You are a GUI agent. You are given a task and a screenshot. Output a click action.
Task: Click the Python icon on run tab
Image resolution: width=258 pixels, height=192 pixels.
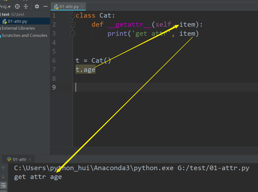click(x=9, y=159)
